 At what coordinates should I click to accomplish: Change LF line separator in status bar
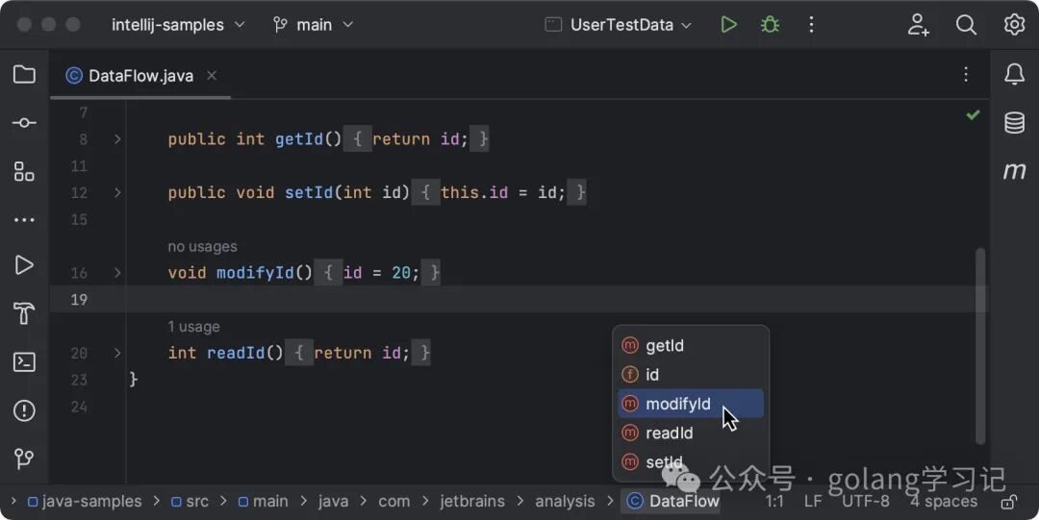[813, 502]
